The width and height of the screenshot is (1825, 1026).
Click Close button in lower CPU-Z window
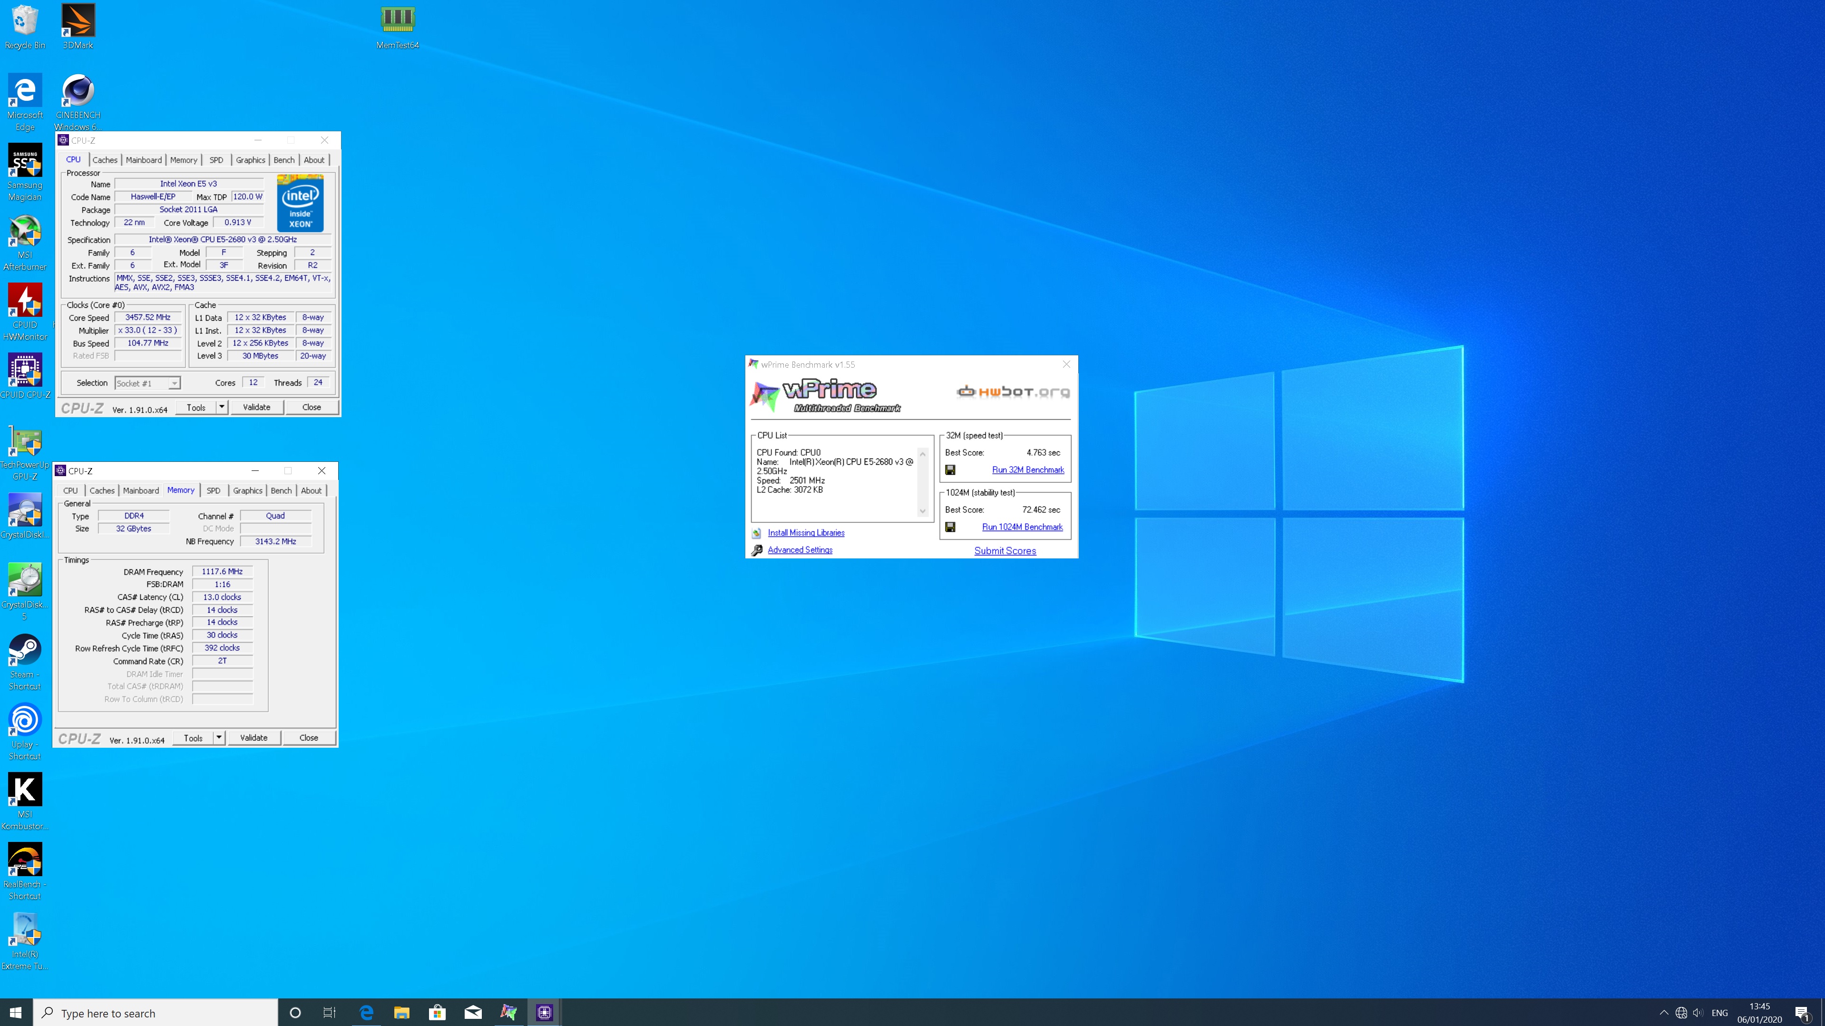pos(309,738)
